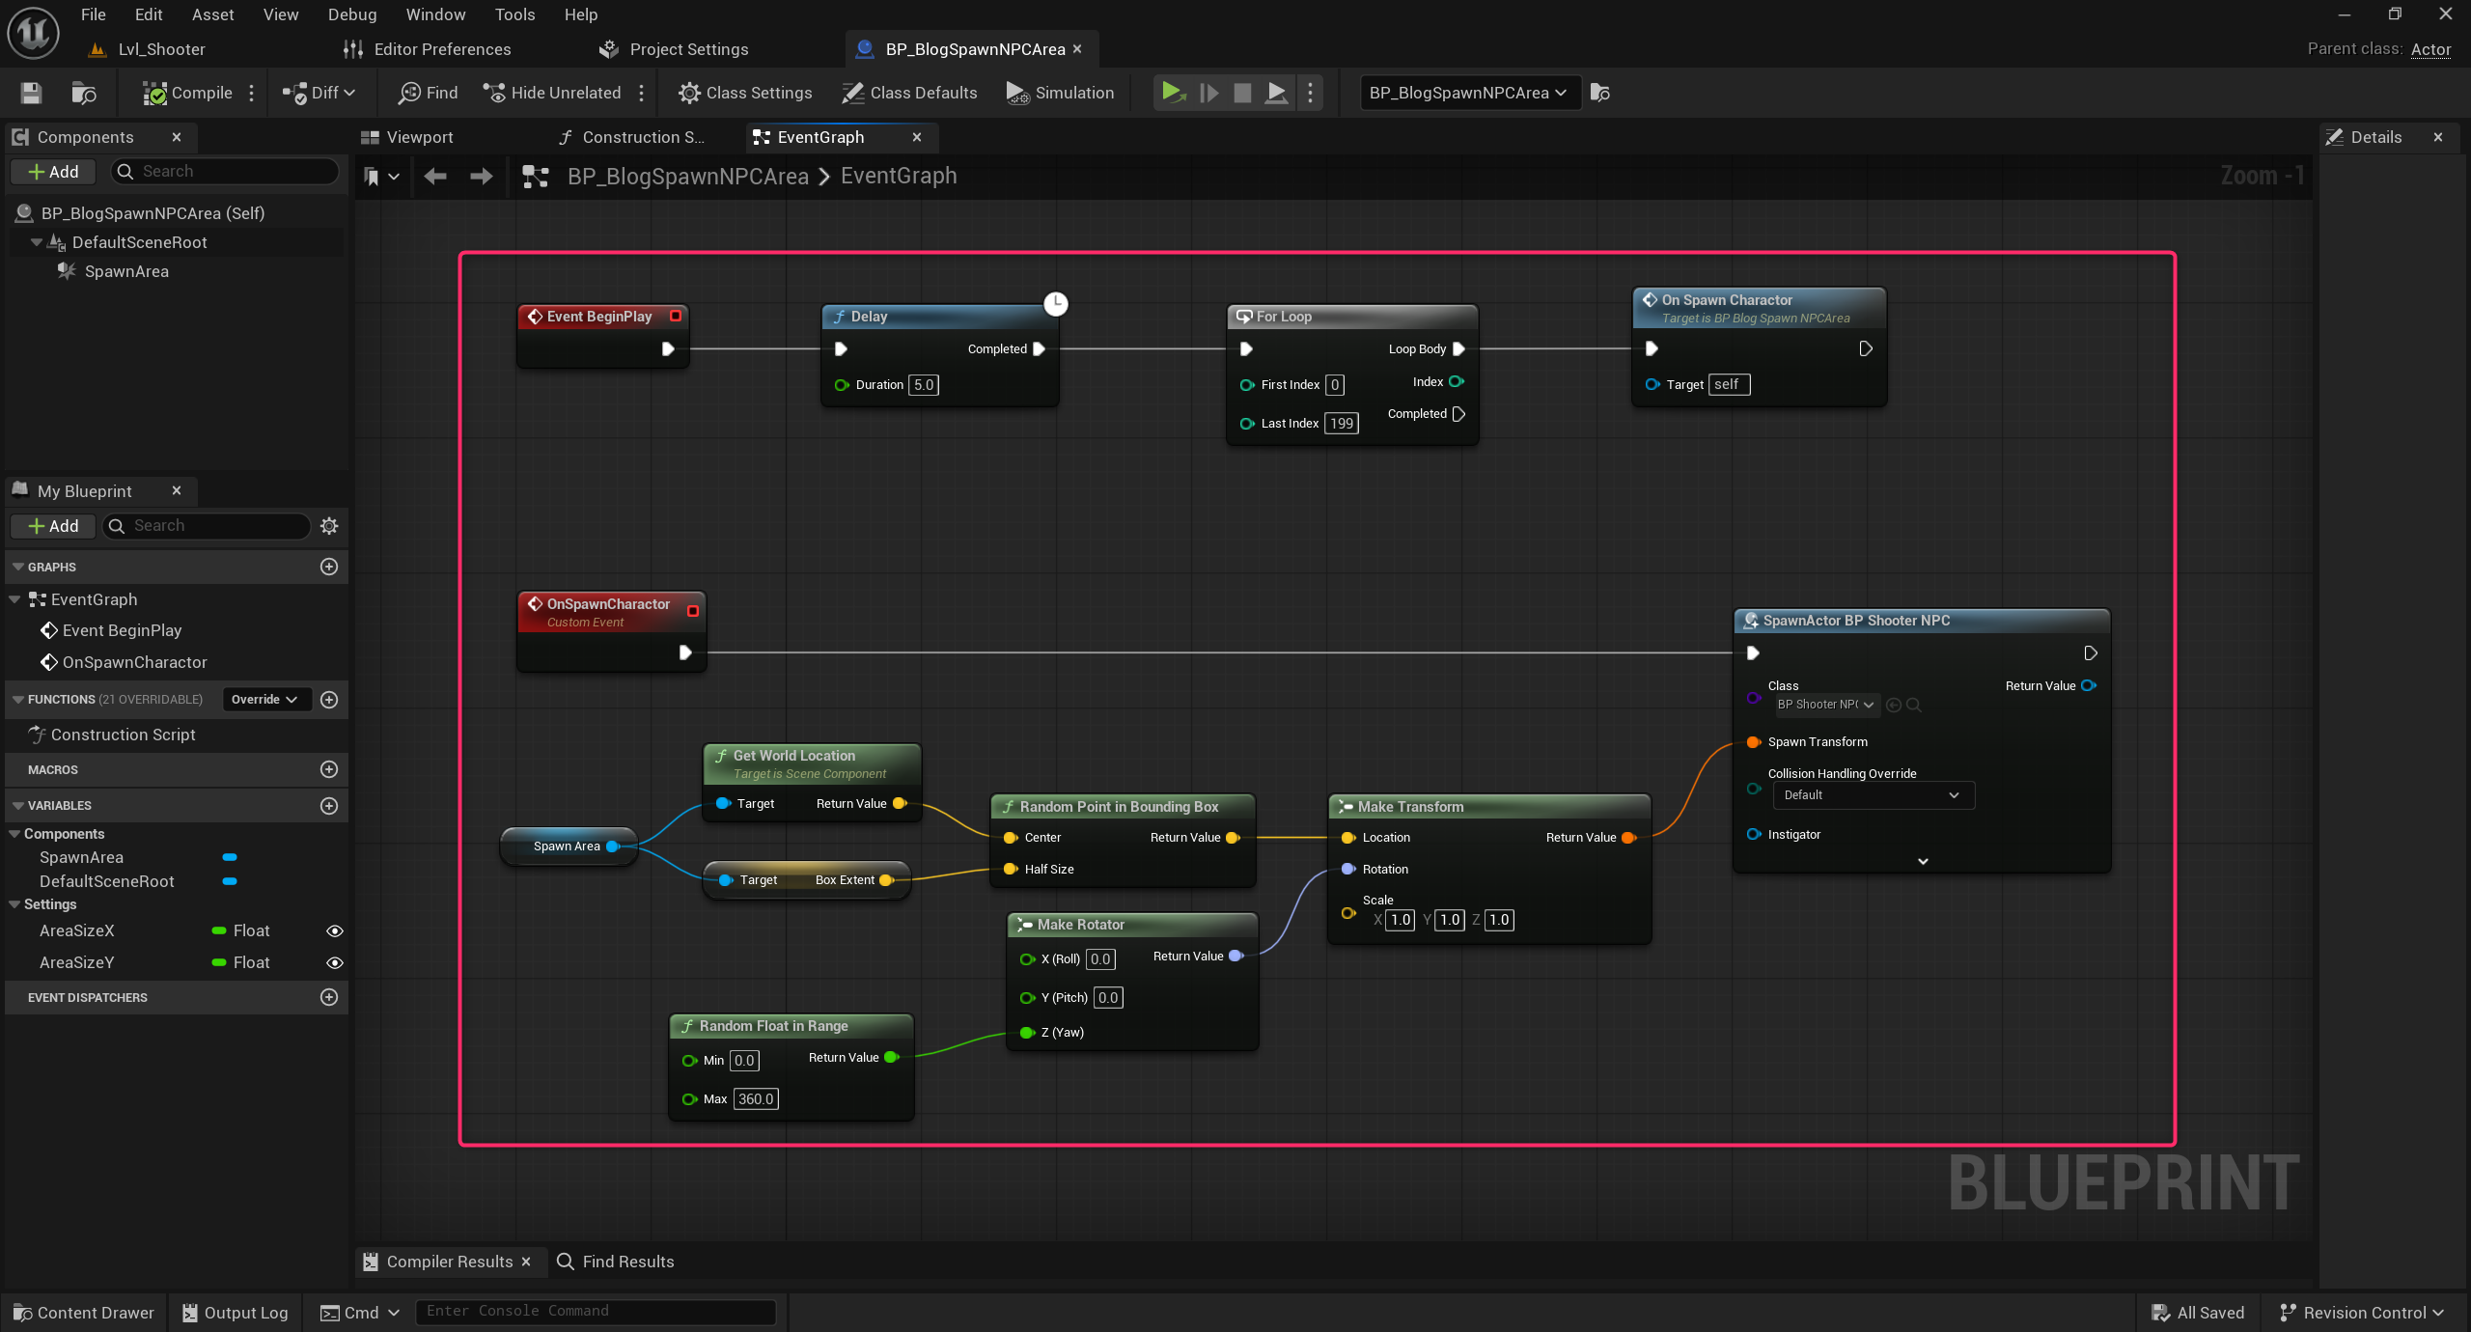Add a new variable with the plus icon
Screen dimensions: 2471x1332
(x=329, y=806)
